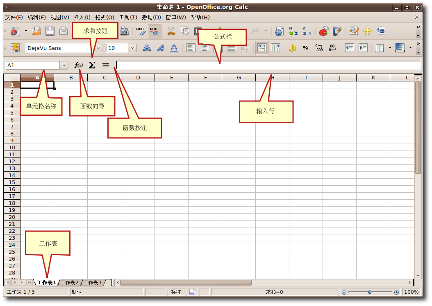The height and width of the screenshot is (306, 432).
Task: Open background color dropdown arrow
Action: [411, 48]
